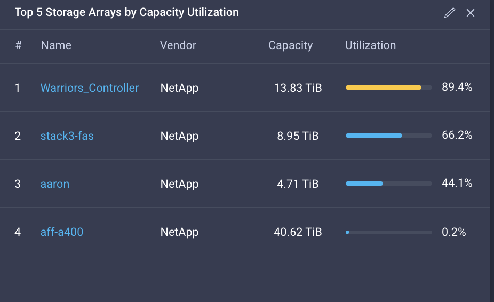Click the widget title text
This screenshot has width=494, height=302.
tap(127, 12)
